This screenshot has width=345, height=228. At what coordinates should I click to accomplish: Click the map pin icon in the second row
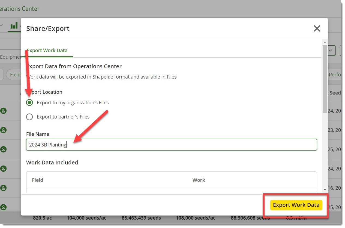click(x=4, y=130)
